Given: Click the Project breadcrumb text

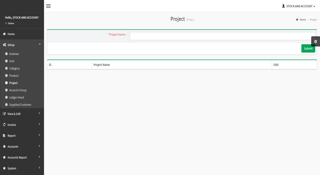Looking at the screenshot, I should [x=313, y=20].
